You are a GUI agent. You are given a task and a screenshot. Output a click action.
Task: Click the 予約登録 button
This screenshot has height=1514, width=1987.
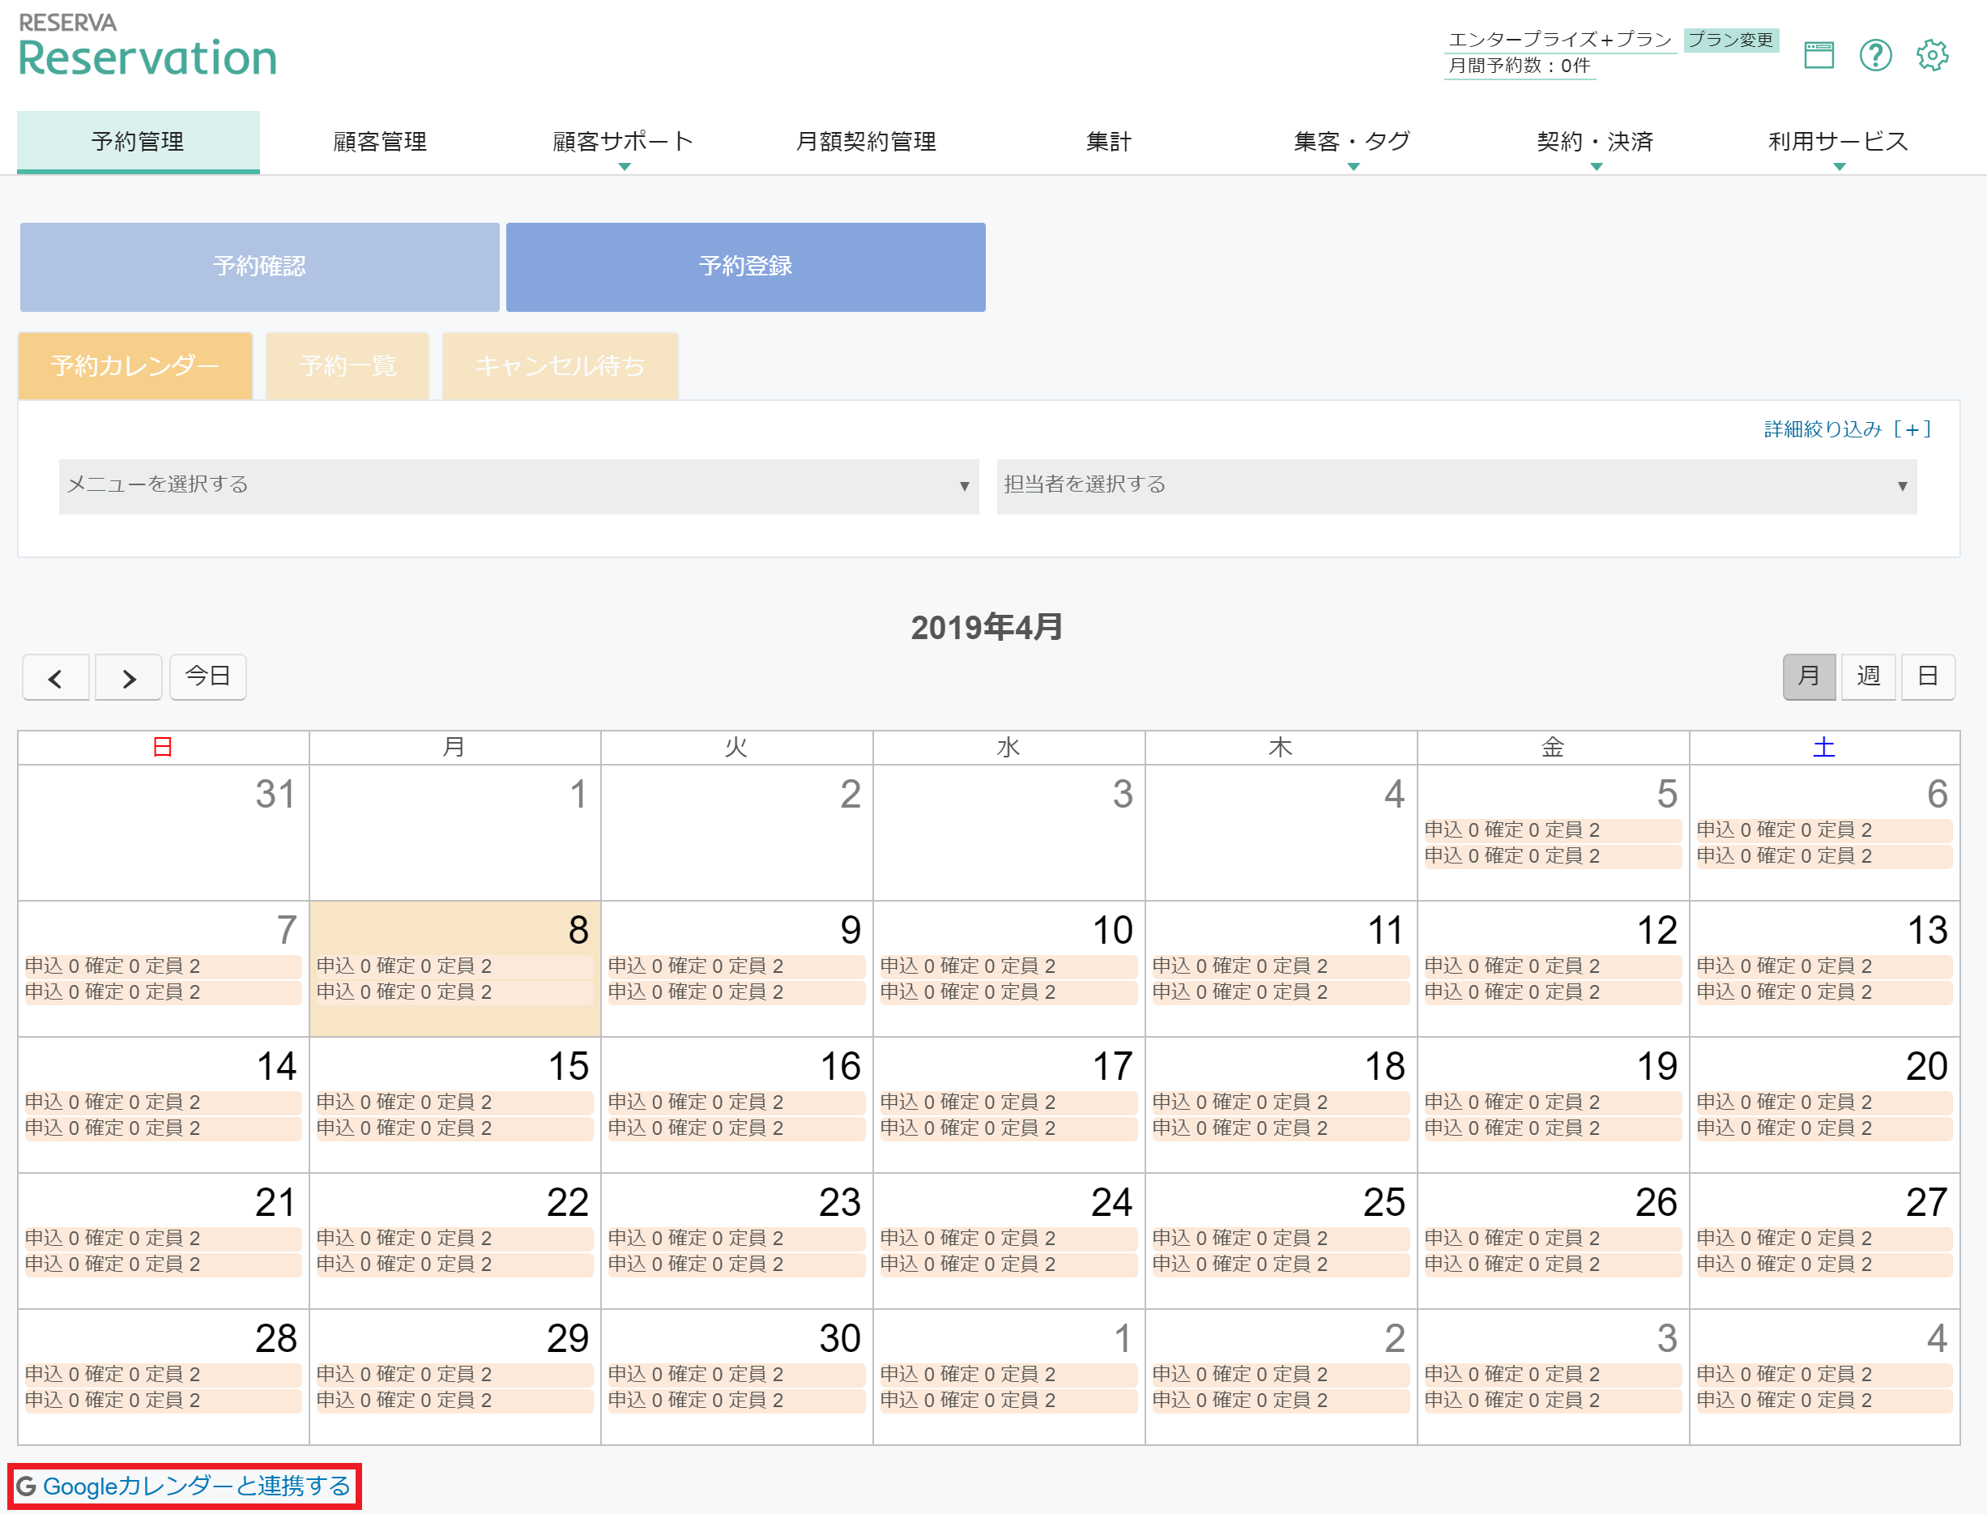[745, 267]
